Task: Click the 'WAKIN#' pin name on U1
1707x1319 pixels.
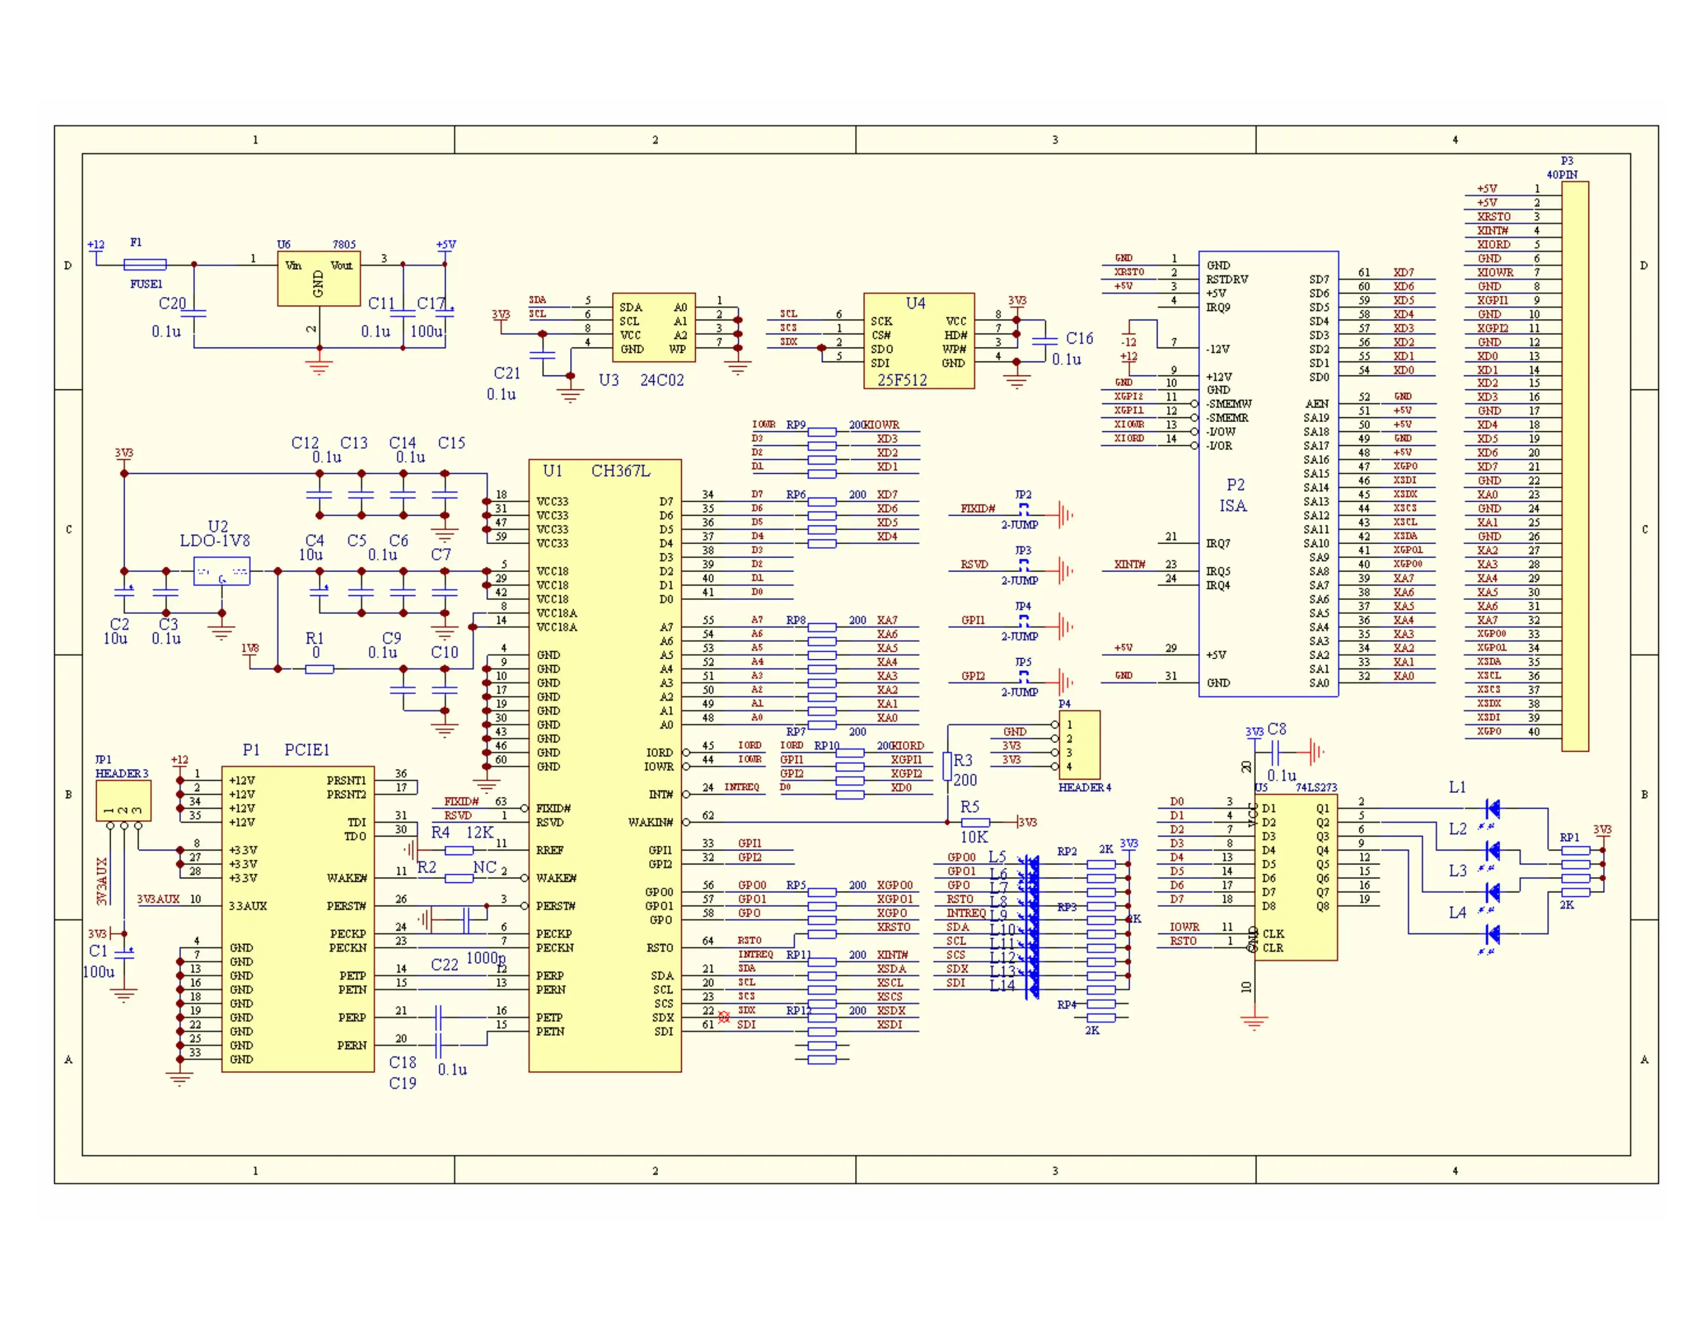Action: [650, 823]
